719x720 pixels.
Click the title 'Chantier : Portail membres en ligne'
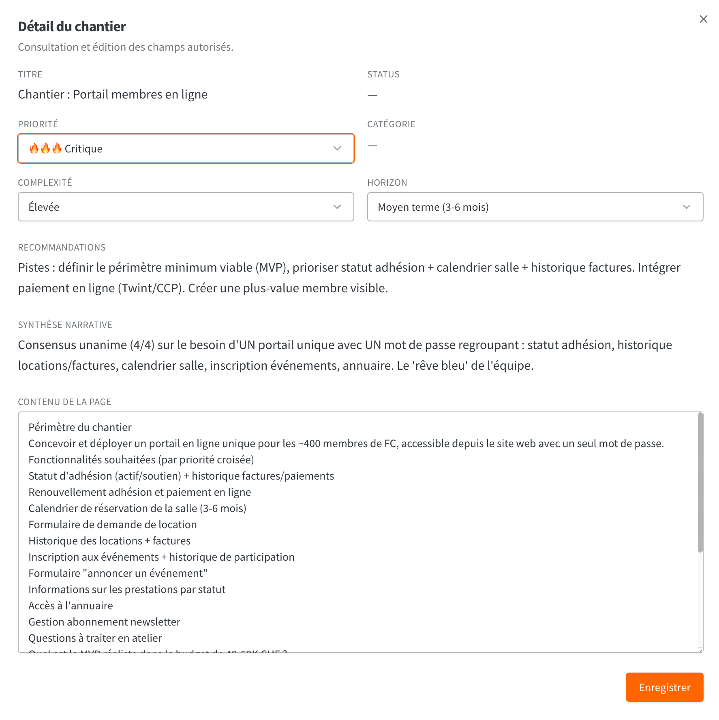pos(113,94)
